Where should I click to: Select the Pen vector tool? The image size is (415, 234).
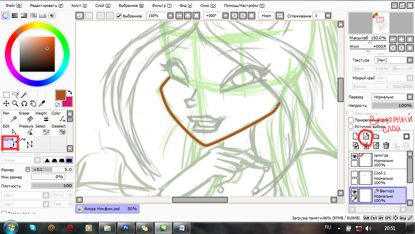coord(10,117)
